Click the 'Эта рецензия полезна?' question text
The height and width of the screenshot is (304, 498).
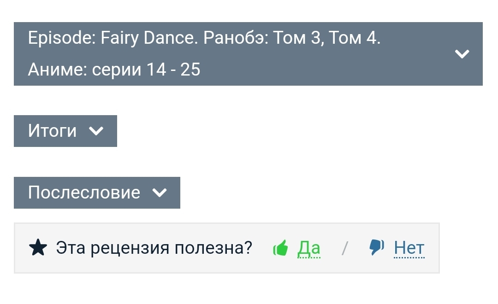pos(154,248)
